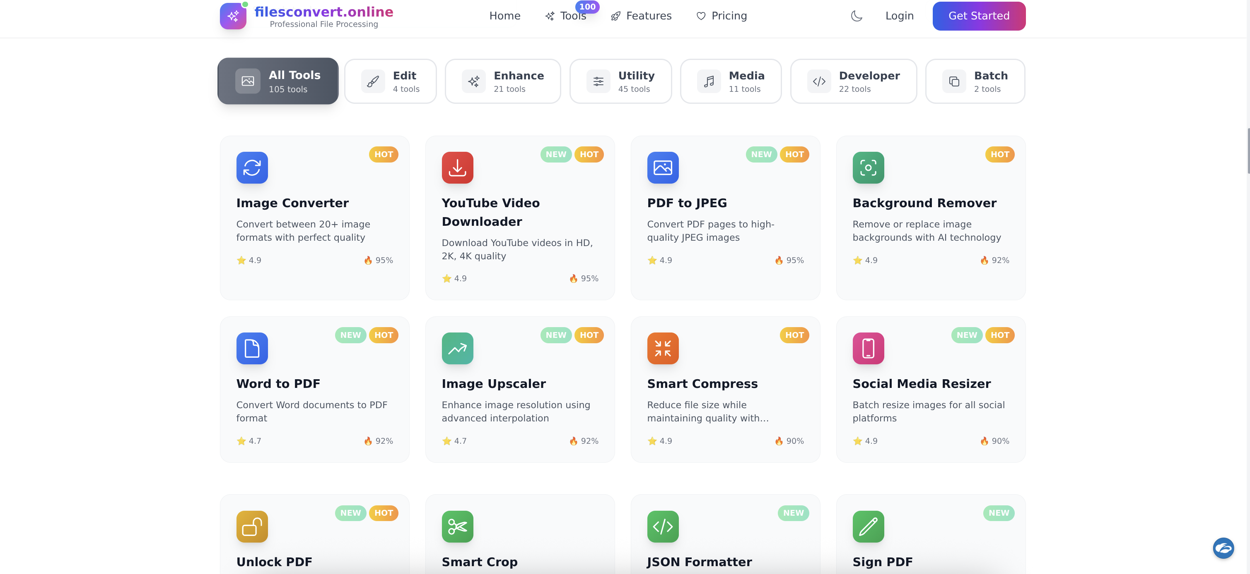
Task: Open the Pricing nav link
Action: pos(722,16)
